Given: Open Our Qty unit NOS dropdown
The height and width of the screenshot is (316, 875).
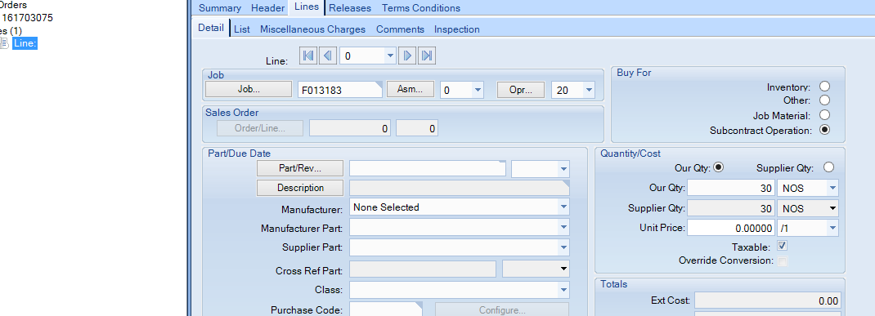Looking at the screenshot, I should [832, 188].
